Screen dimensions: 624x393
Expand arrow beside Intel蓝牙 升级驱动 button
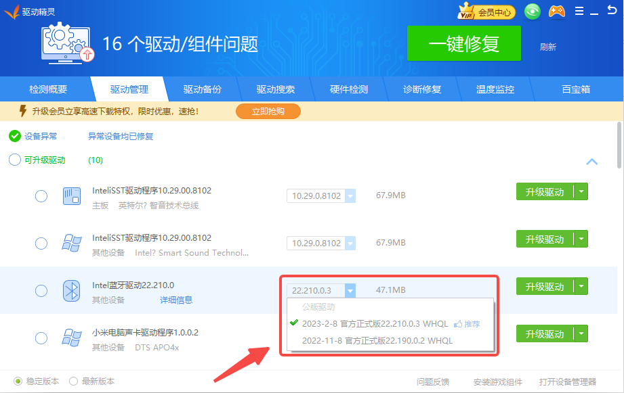(581, 286)
